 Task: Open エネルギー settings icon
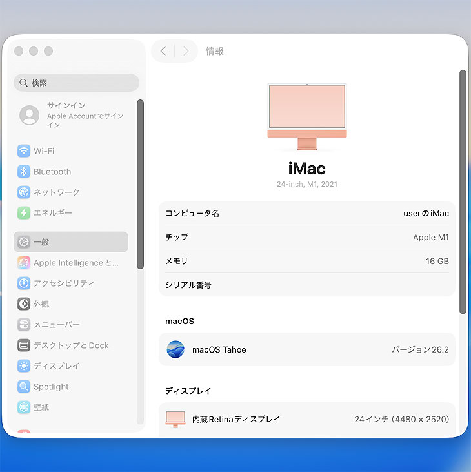24,213
